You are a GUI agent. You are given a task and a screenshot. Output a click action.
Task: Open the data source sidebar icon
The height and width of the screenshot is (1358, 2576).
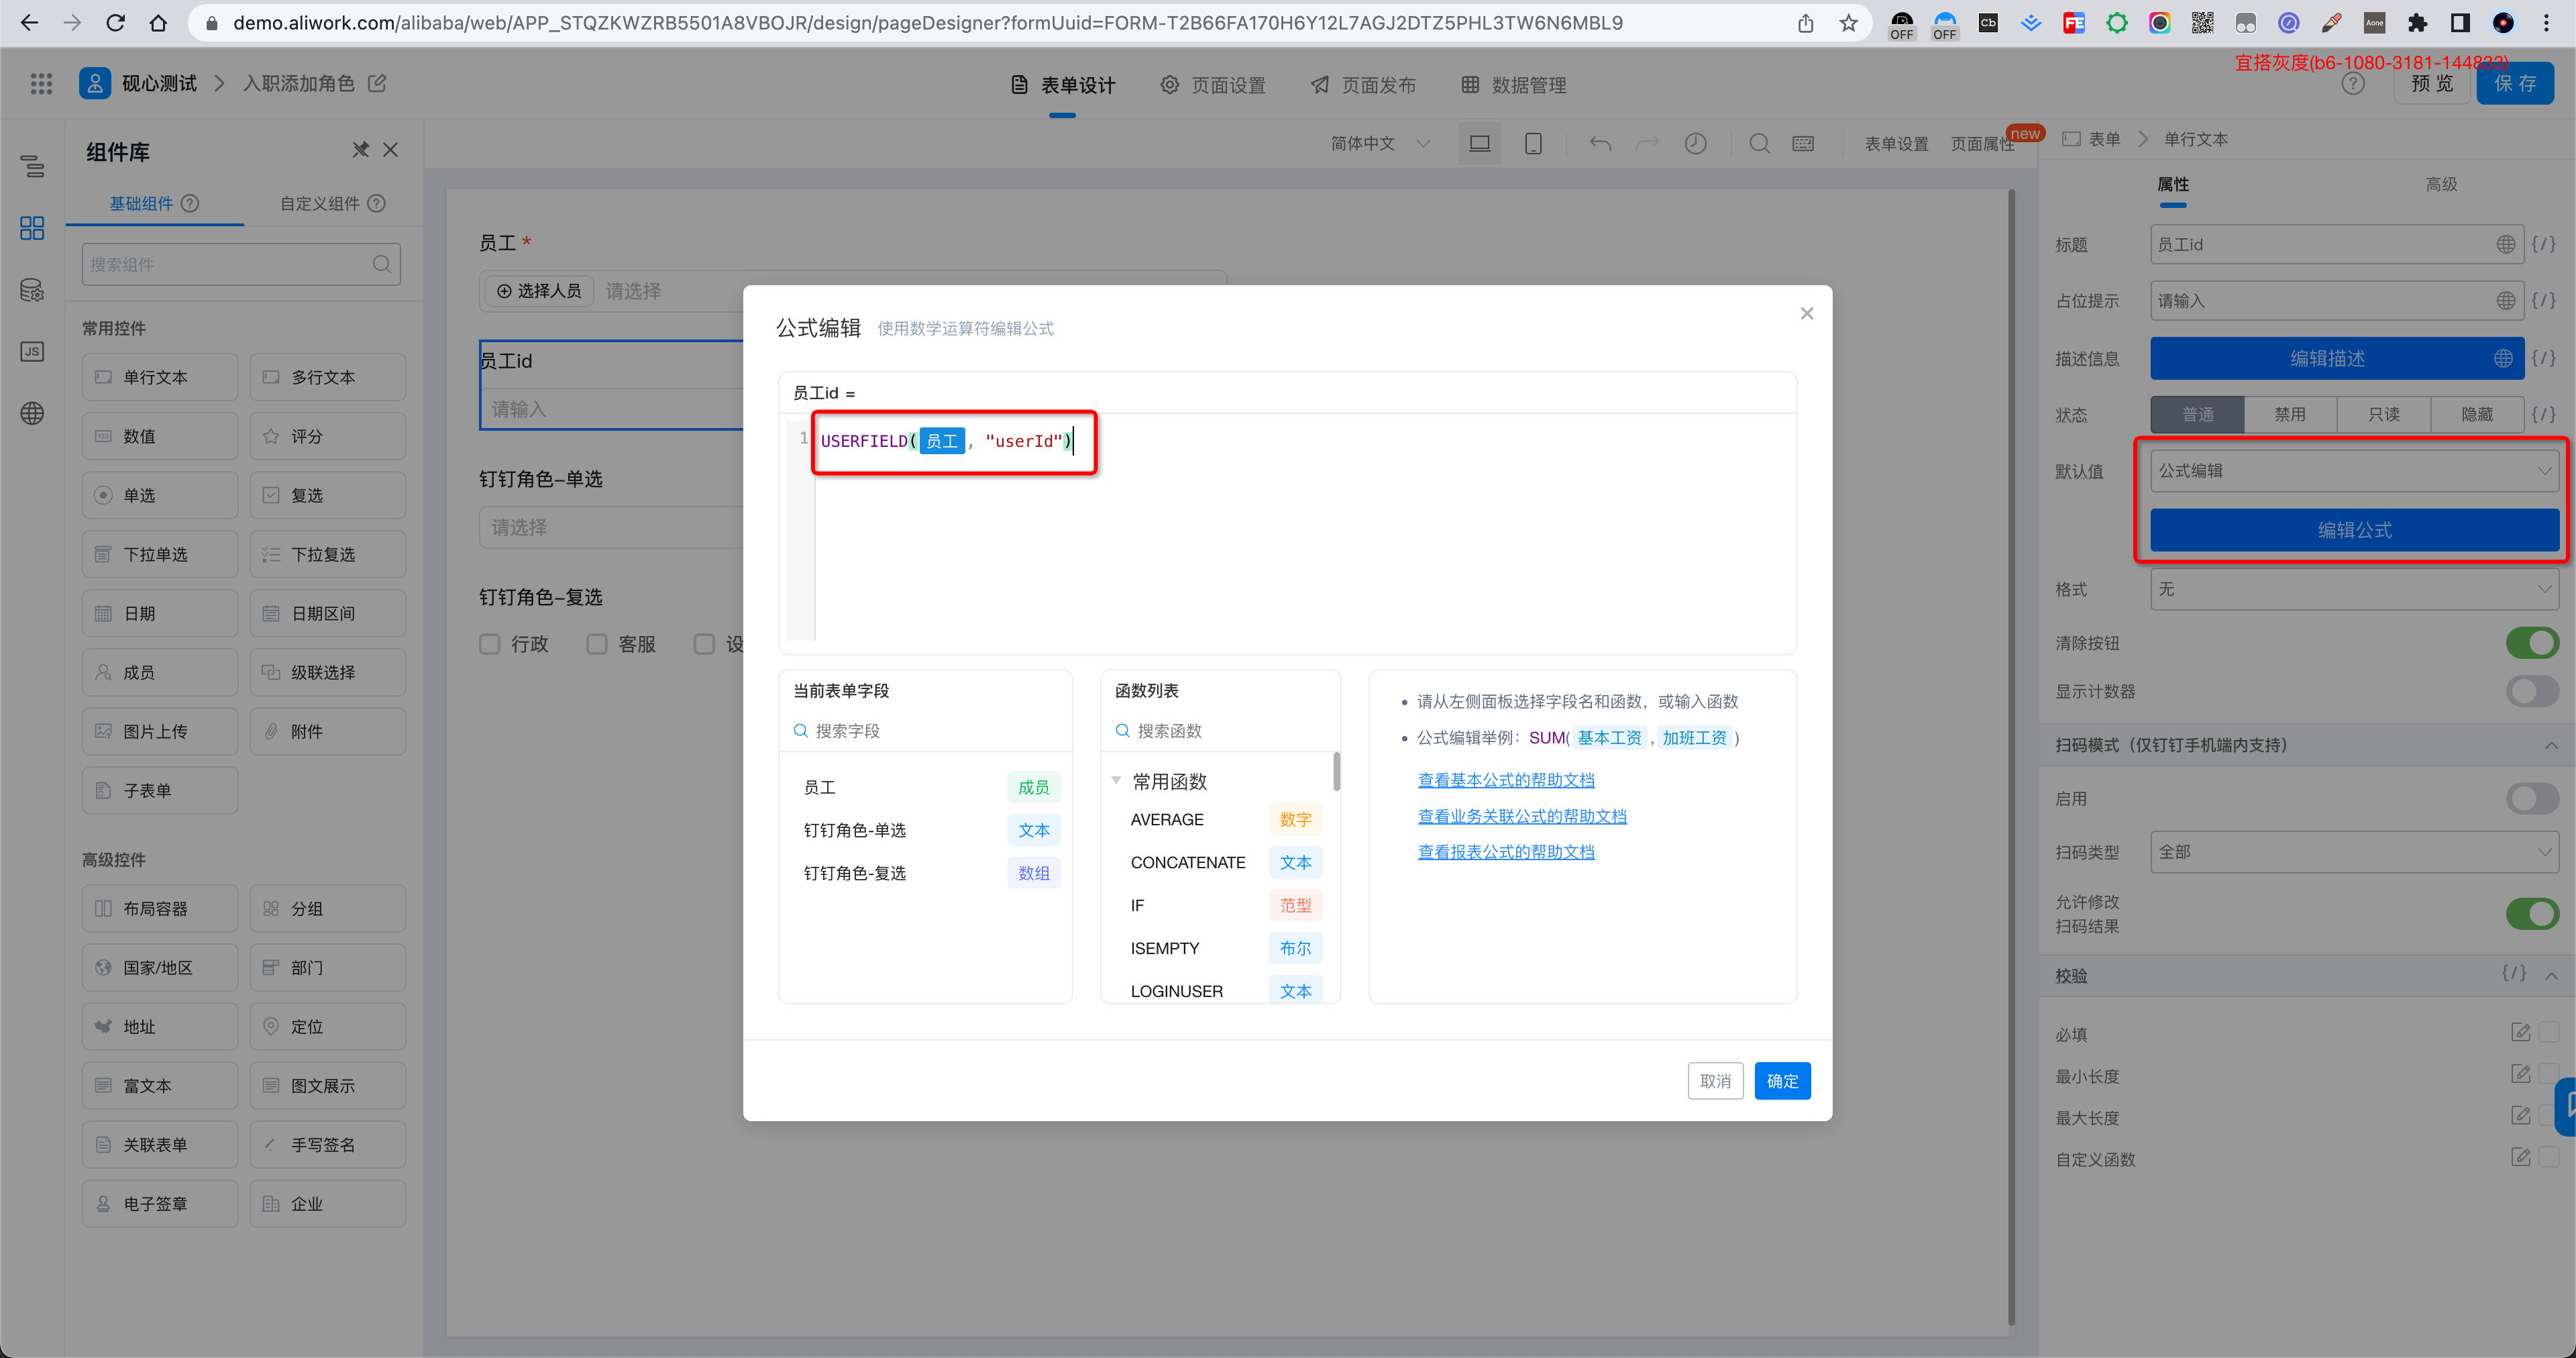[x=32, y=290]
